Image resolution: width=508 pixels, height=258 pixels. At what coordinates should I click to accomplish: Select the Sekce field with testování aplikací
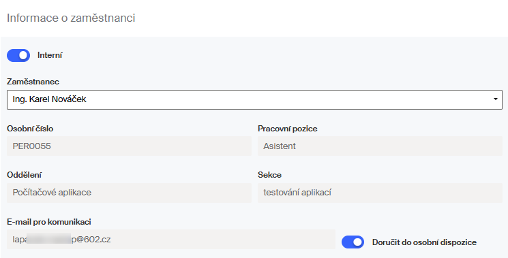click(380, 193)
